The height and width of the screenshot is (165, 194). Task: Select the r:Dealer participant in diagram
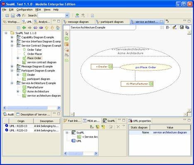coord(102,67)
